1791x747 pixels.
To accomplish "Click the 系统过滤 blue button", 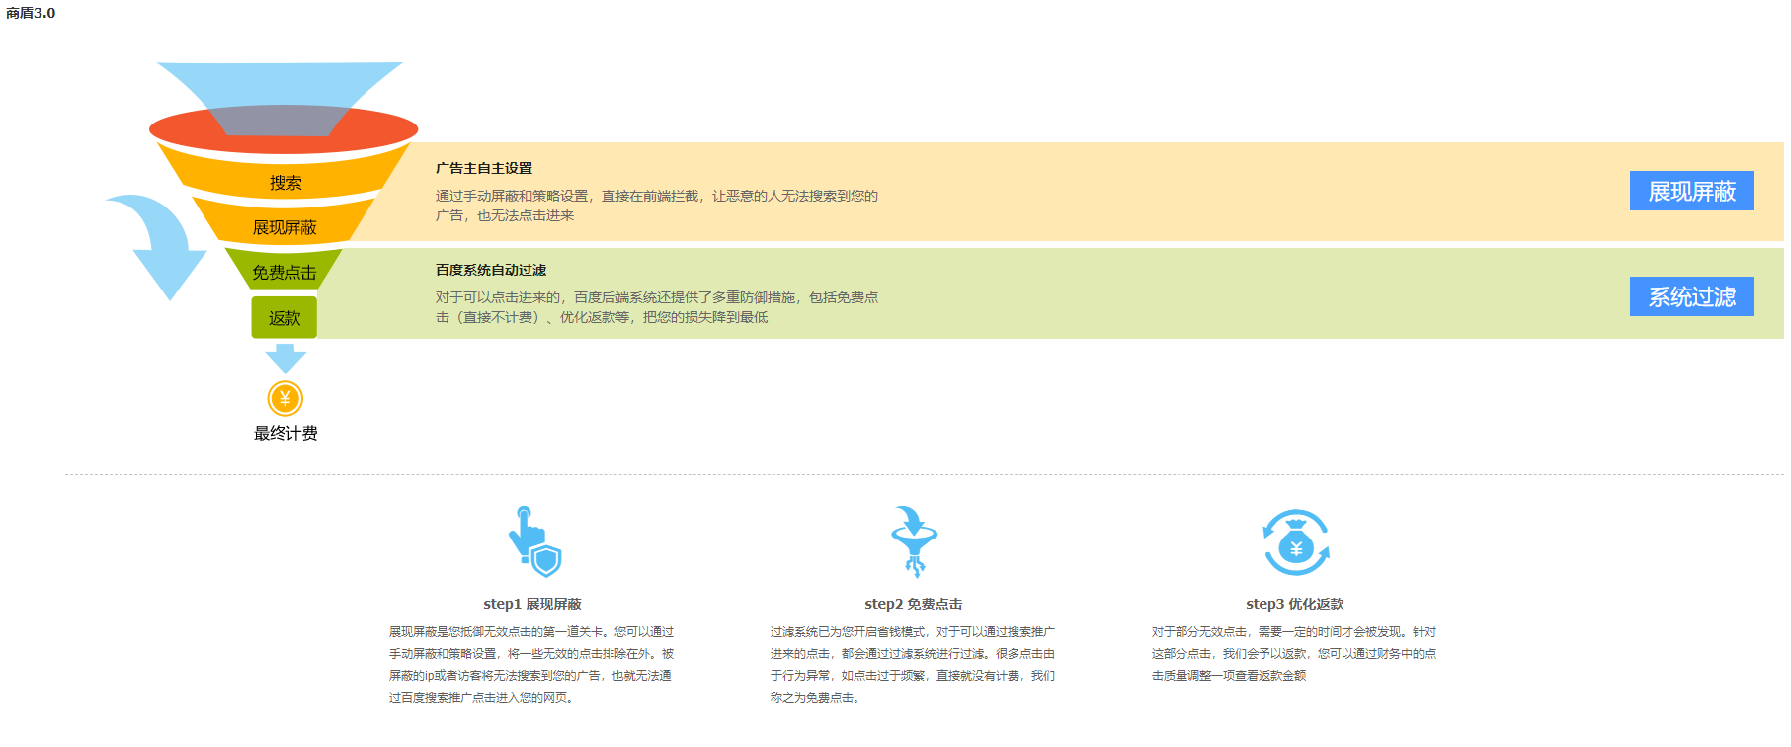I will 1691,296.
